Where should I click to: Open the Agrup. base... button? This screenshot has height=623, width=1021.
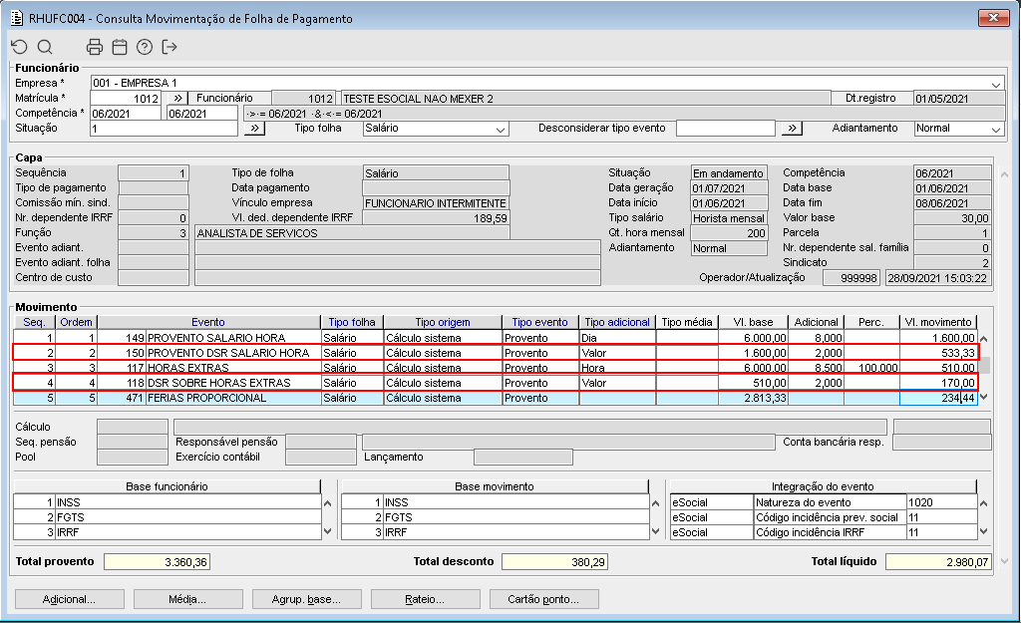[306, 599]
